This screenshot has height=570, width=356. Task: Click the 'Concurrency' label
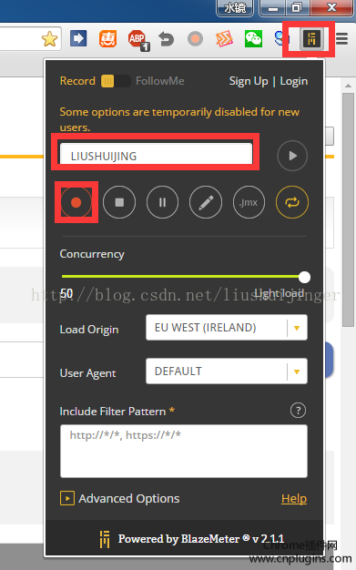point(92,254)
